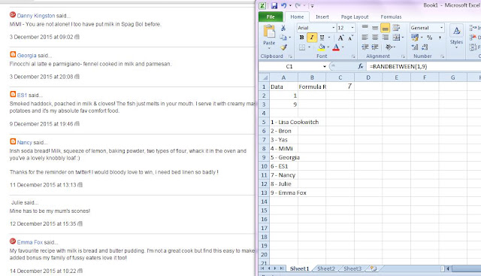Open the Arial font name dropdown
The image size is (481, 276).
tap(334, 28)
